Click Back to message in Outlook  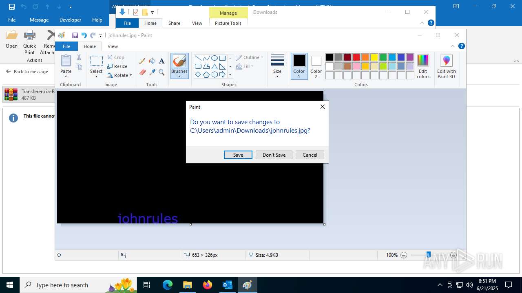(x=27, y=72)
